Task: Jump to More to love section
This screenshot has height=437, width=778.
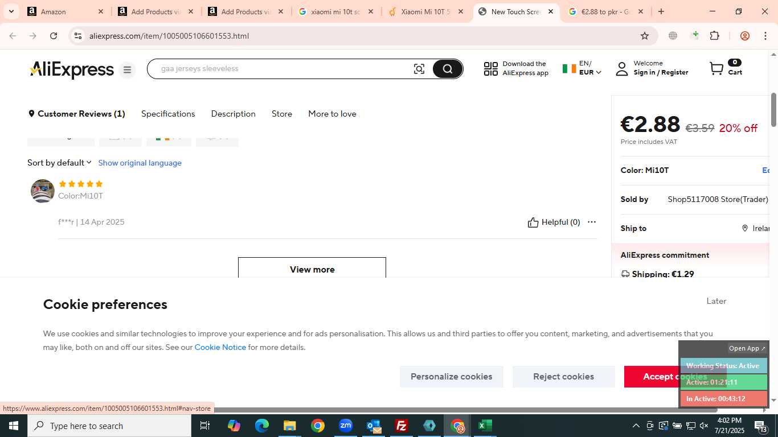Action: 332,114
